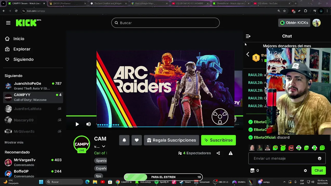Click in Enviar un mensaje field
The height and width of the screenshot is (186, 331).
287,158
